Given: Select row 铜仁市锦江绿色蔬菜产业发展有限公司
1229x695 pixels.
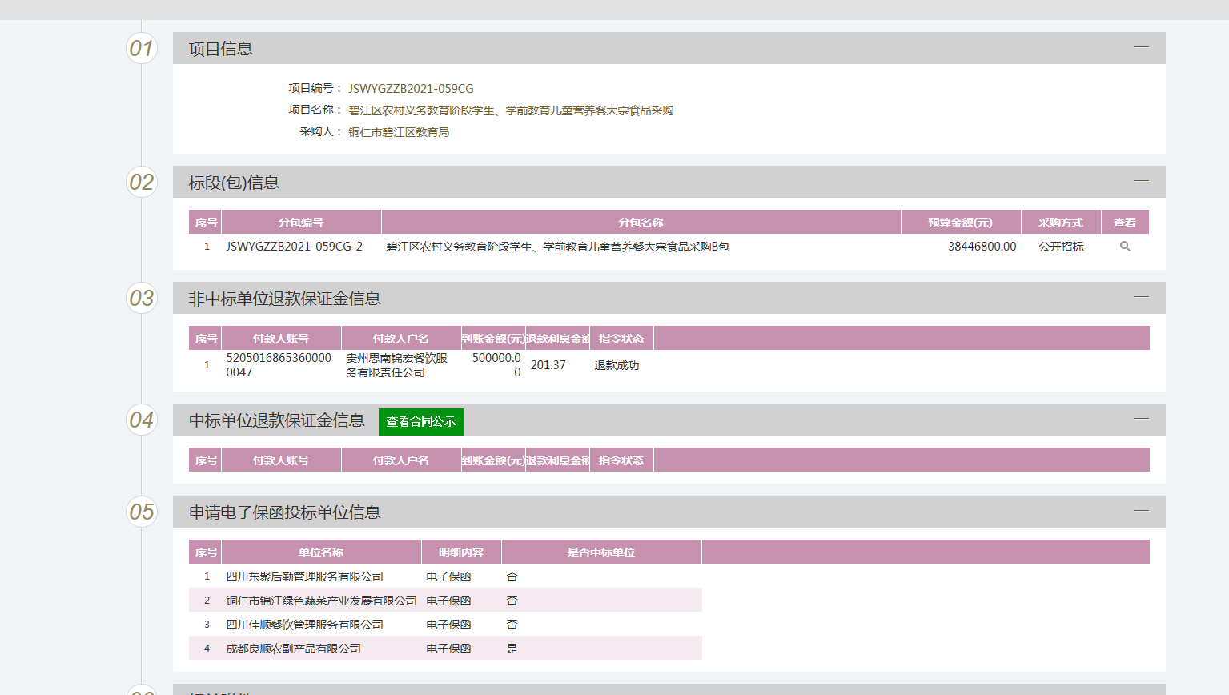Looking at the screenshot, I should pos(445,601).
